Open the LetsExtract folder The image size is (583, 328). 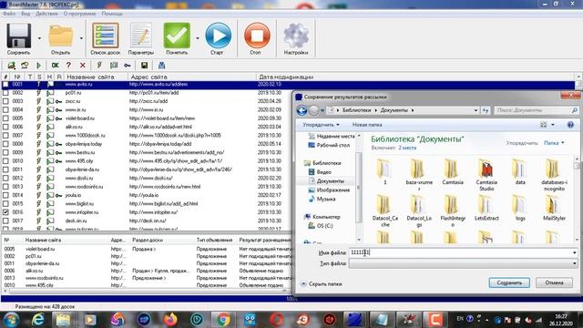(x=486, y=208)
